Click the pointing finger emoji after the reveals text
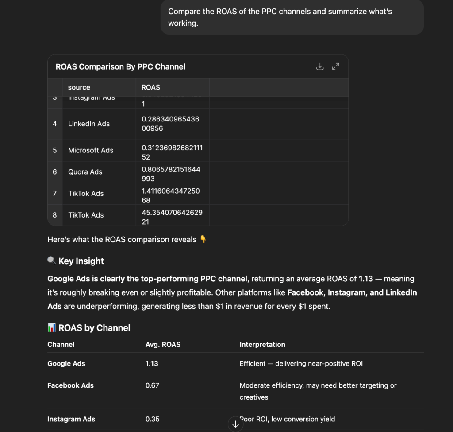 (203, 239)
